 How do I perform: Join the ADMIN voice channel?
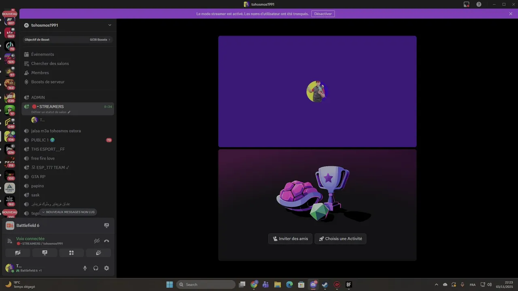pyautogui.click(x=68, y=97)
